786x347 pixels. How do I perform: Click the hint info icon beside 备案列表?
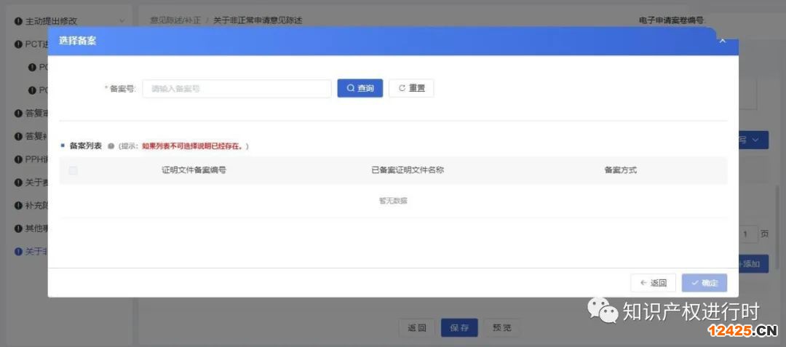point(111,146)
